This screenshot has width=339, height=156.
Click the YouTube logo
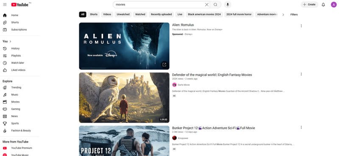click(x=20, y=5)
